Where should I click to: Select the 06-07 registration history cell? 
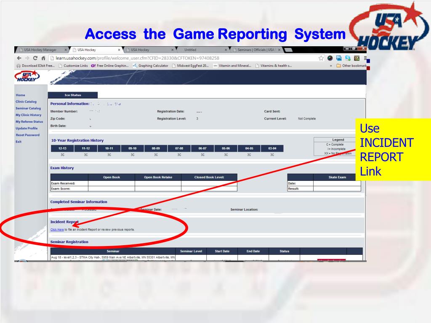click(x=202, y=148)
